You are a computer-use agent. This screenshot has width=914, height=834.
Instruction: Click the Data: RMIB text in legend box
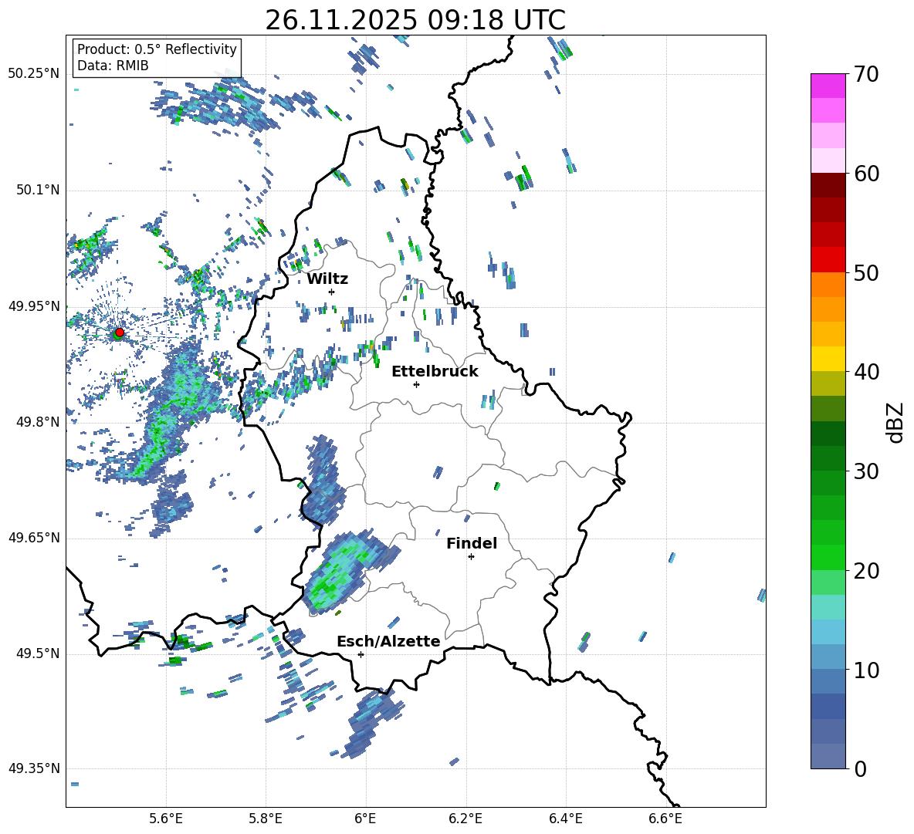tap(113, 66)
